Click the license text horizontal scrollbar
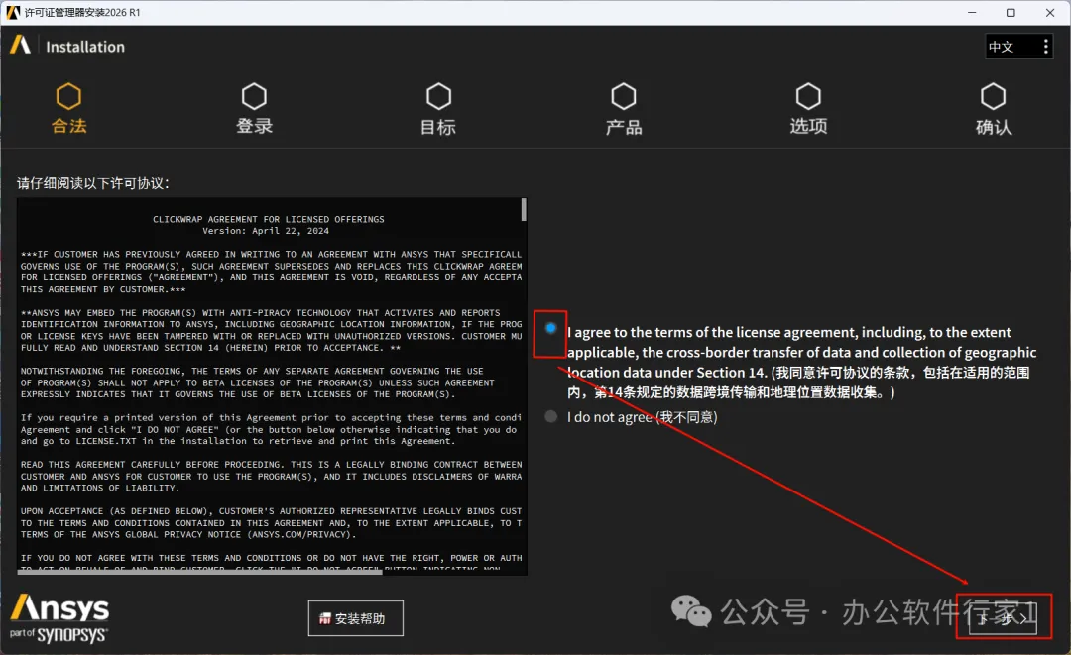 click(x=200, y=572)
